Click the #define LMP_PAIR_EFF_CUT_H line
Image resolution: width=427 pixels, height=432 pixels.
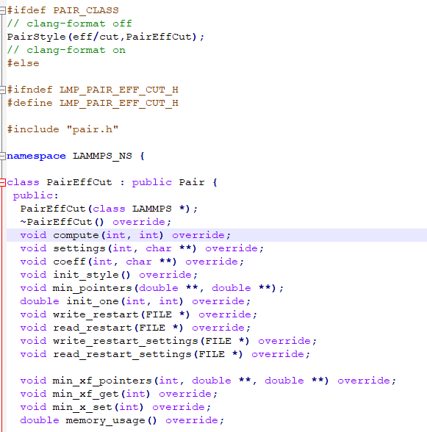93,103
